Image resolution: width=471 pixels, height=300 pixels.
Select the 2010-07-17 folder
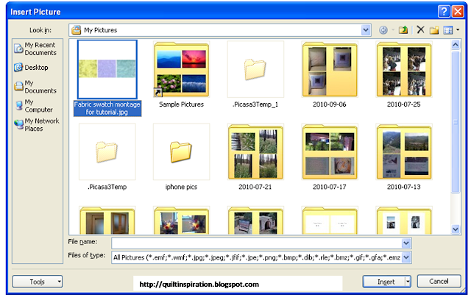point(330,151)
